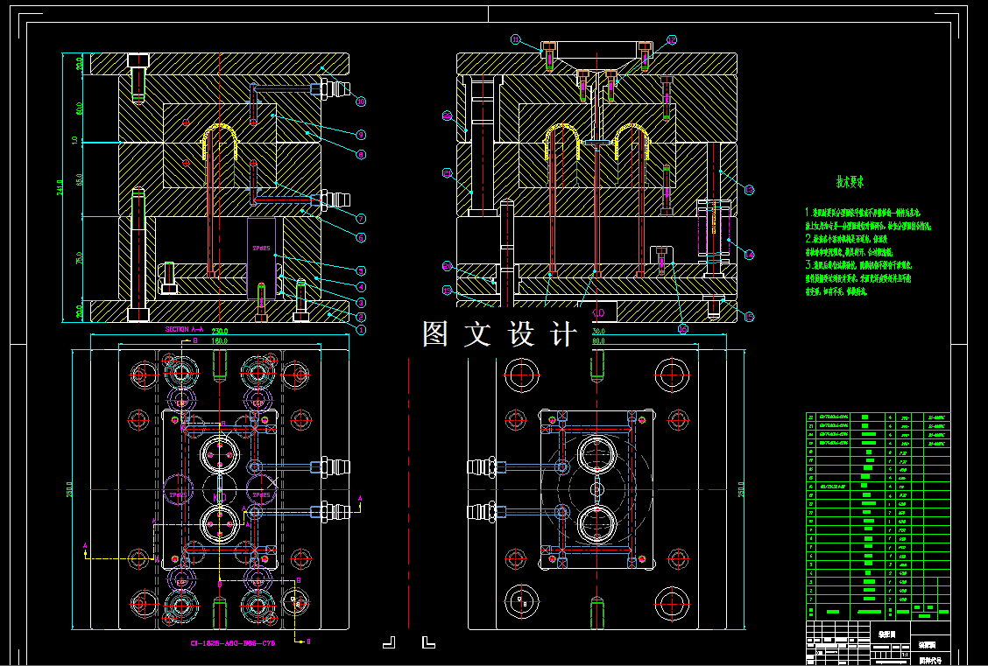
Task: Click part balloon number 22
Action: pyautogui.click(x=447, y=116)
